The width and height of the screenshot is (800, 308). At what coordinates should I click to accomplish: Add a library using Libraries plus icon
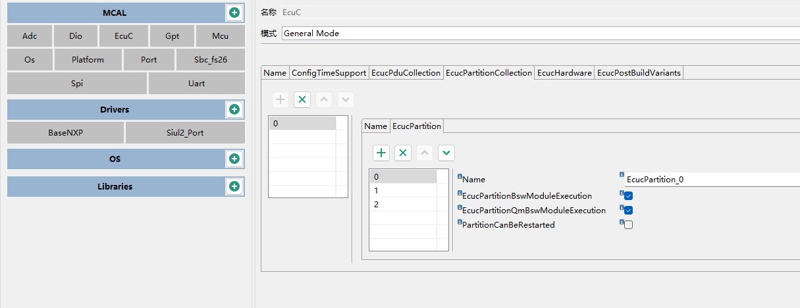[x=234, y=186]
